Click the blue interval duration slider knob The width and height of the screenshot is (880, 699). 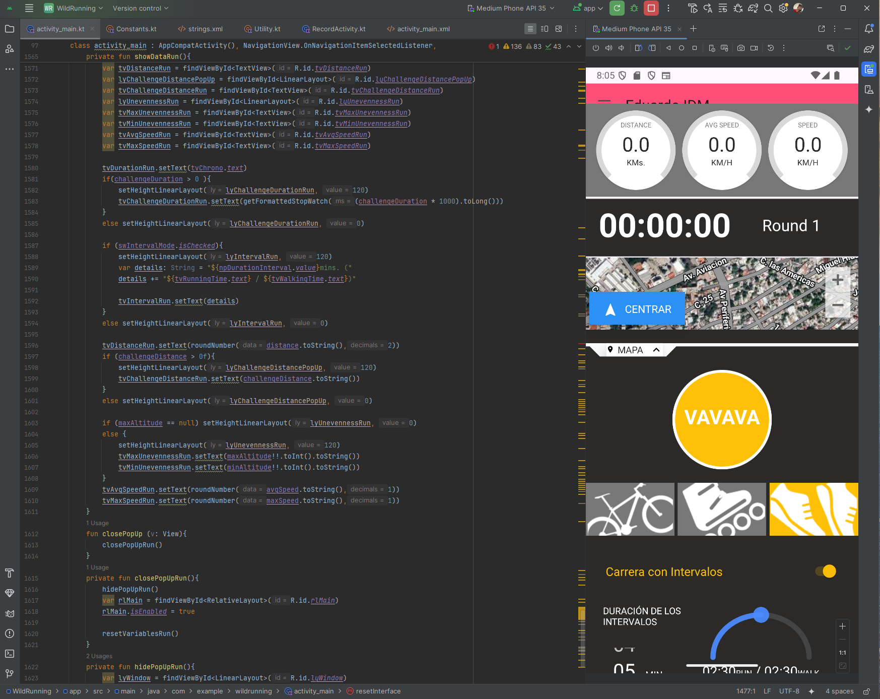click(761, 615)
